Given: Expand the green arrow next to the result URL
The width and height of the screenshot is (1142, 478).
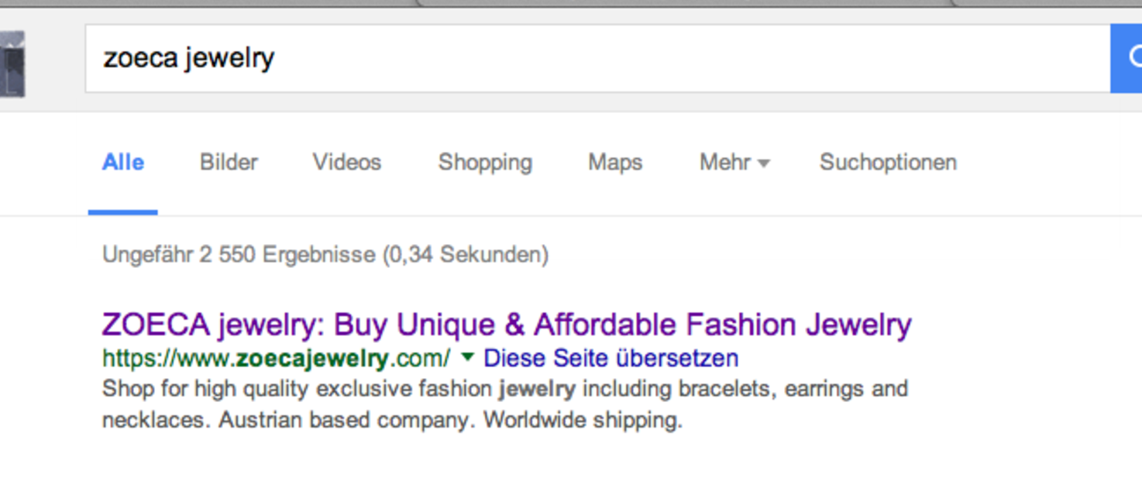Looking at the screenshot, I should coord(467,358).
